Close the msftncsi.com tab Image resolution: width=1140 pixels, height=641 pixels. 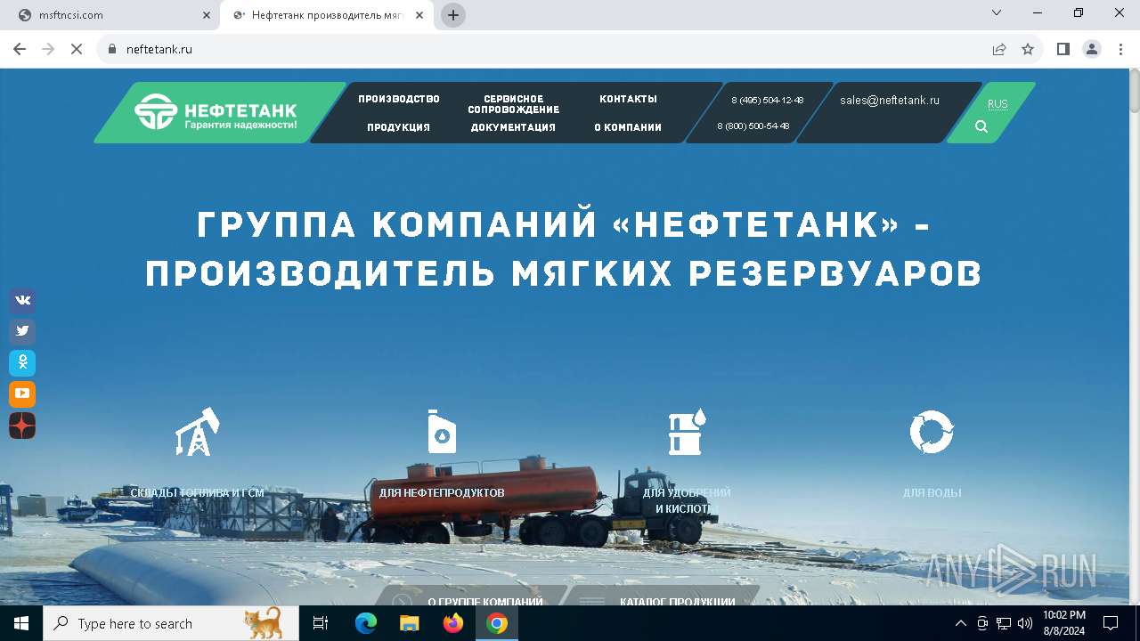click(x=207, y=15)
